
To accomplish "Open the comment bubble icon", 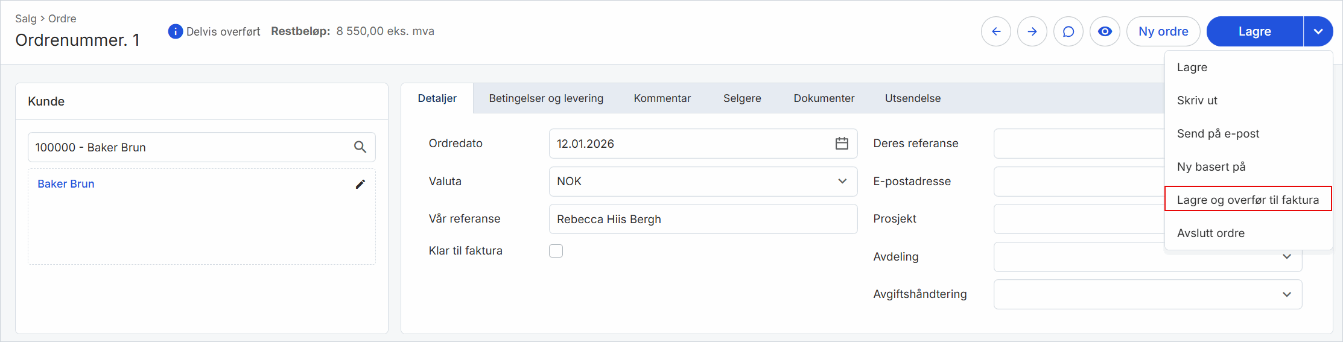I will [x=1068, y=31].
